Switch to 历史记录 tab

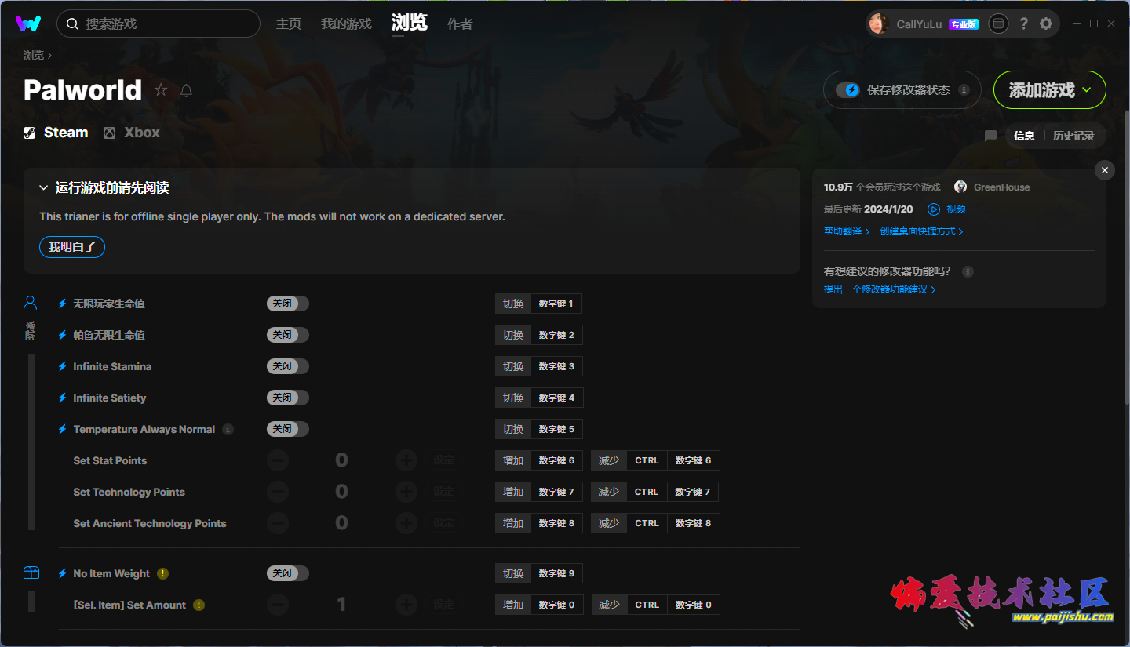tap(1073, 136)
